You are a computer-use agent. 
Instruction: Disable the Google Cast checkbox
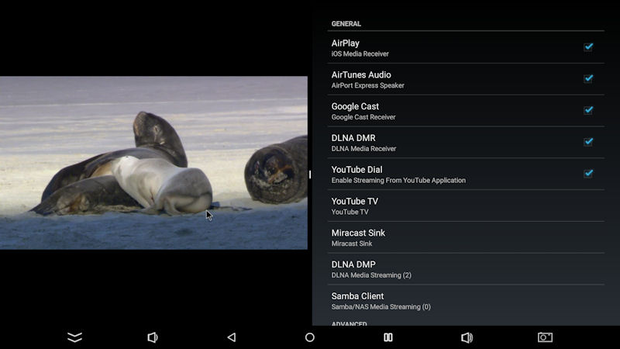tap(588, 110)
